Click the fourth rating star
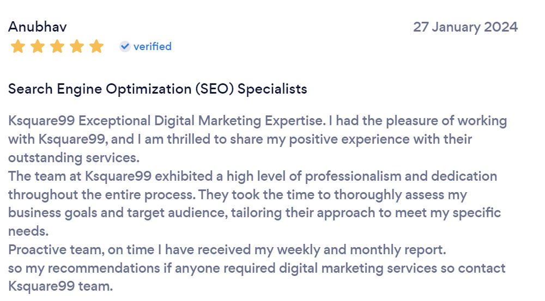The height and width of the screenshot is (301, 545). (77, 47)
